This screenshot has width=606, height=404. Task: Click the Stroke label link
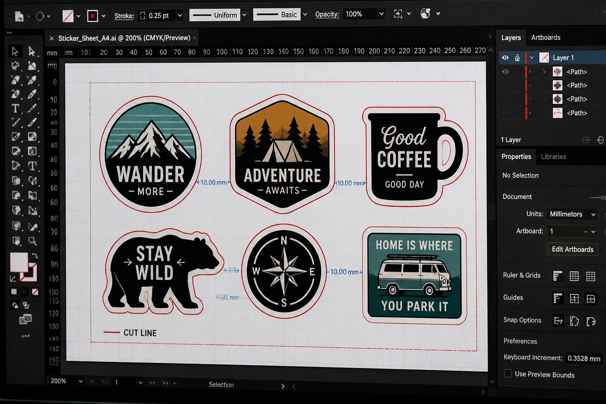124,16
